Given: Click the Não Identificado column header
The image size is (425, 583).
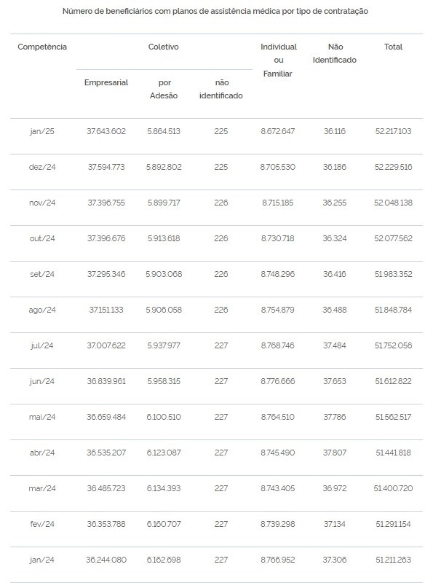Looking at the screenshot, I should tap(335, 53).
